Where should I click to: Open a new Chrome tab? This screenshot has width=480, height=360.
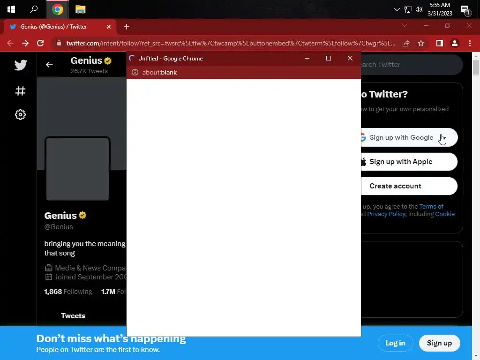pyautogui.click(x=127, y=27)
